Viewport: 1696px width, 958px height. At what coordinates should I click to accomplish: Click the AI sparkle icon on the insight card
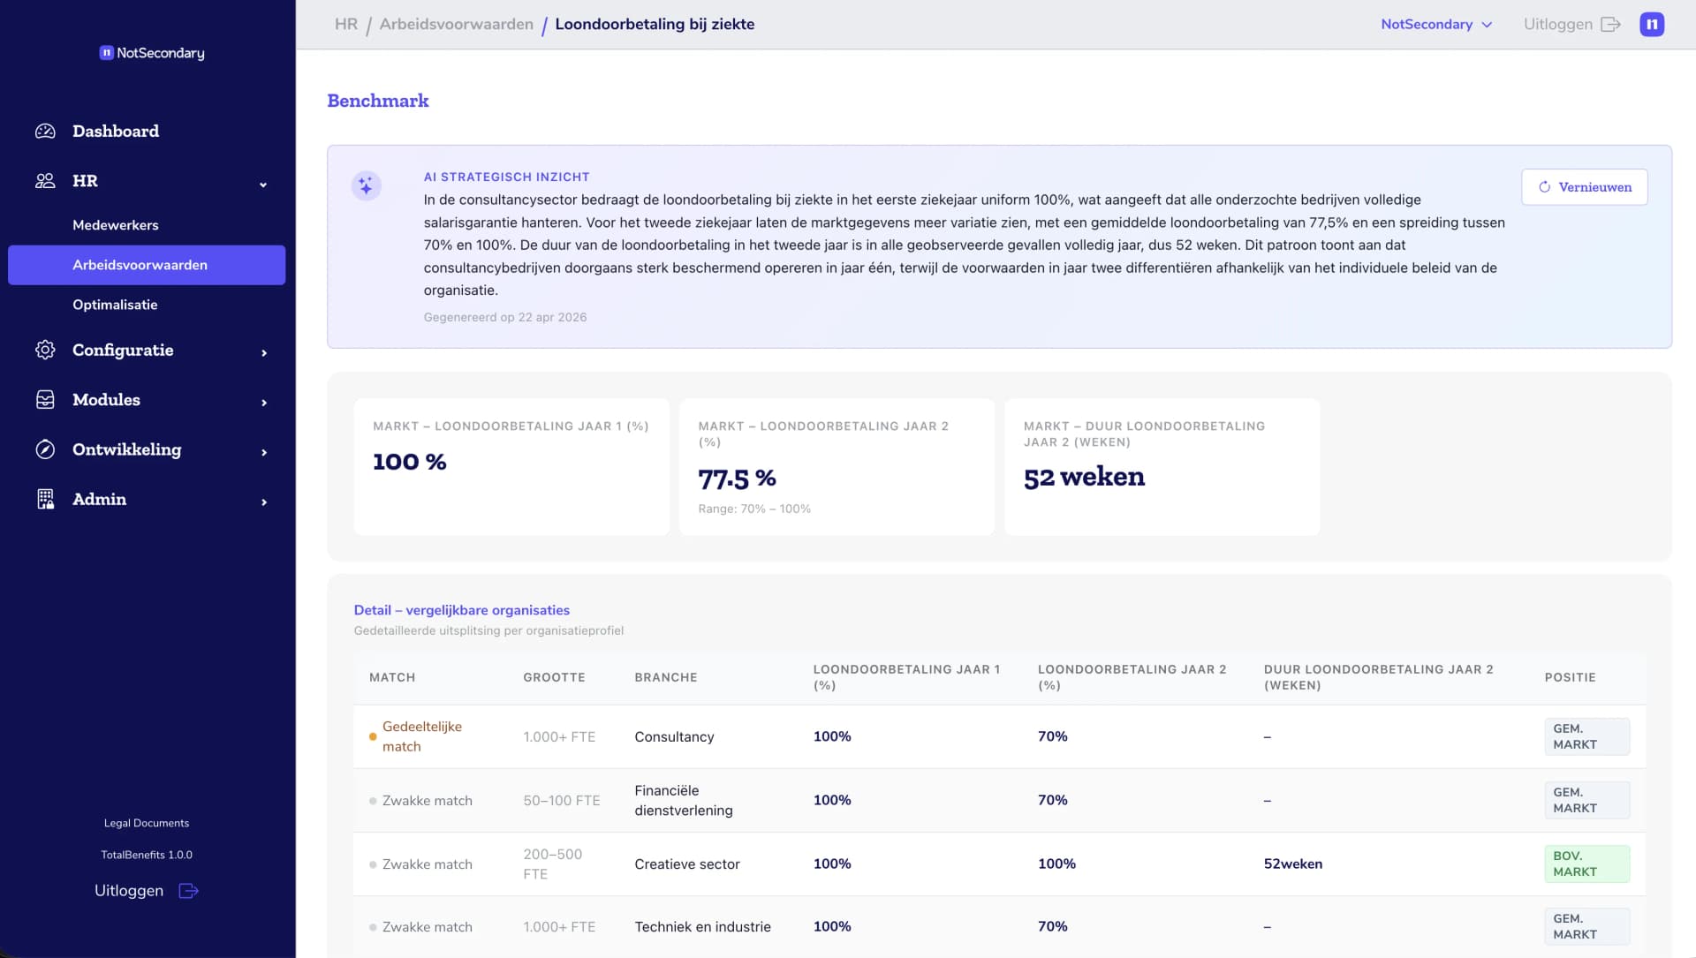[x=366, y=186]
